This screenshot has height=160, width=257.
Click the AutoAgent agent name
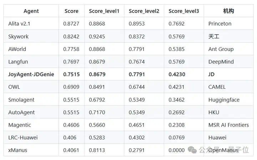coord(21,112)
